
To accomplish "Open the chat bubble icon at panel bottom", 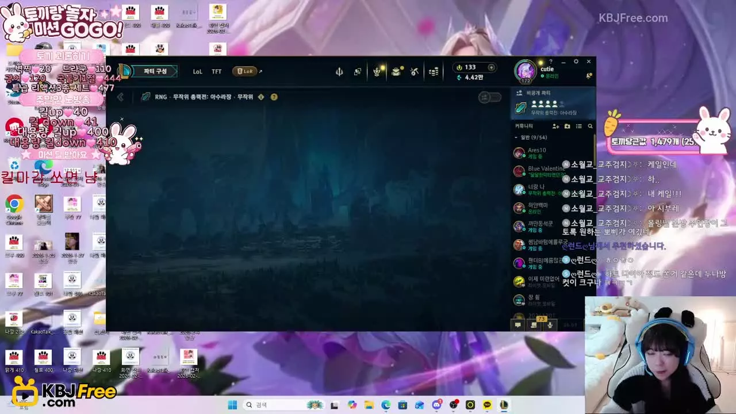I will (518, 325).
